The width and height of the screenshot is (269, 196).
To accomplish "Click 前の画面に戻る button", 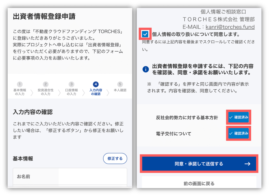I will pos(199,183).
